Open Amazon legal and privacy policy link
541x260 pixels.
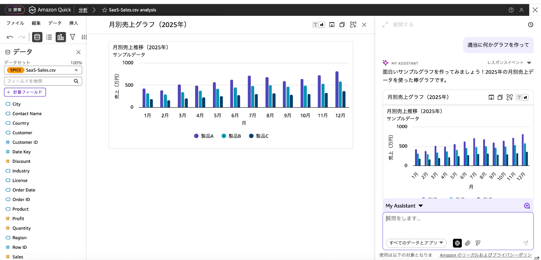(485, 255)
